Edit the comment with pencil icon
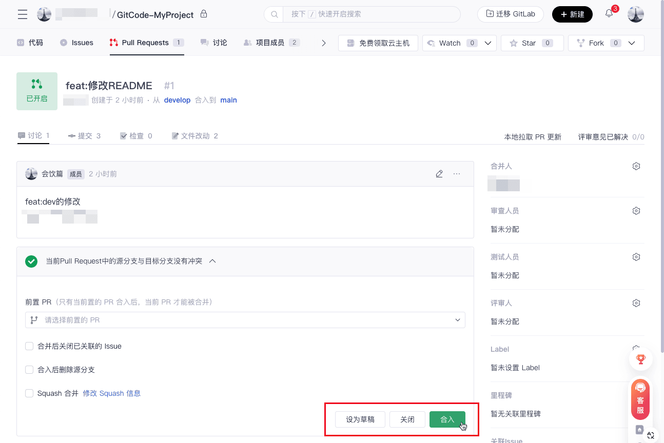 (x=439, y=174)
